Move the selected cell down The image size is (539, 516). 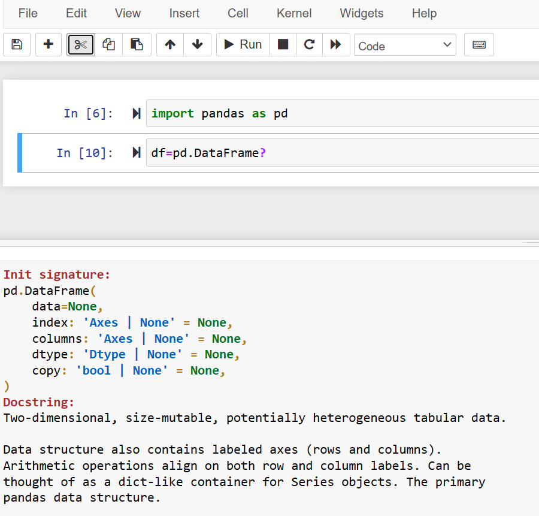coord(197,44)
